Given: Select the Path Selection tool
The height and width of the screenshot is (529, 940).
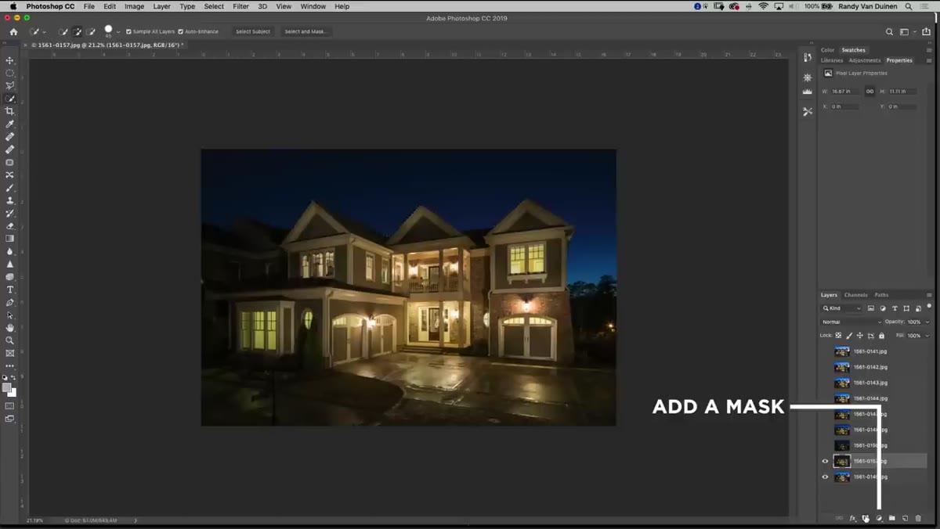Looking at the screenshot, I should coord(10,315).
